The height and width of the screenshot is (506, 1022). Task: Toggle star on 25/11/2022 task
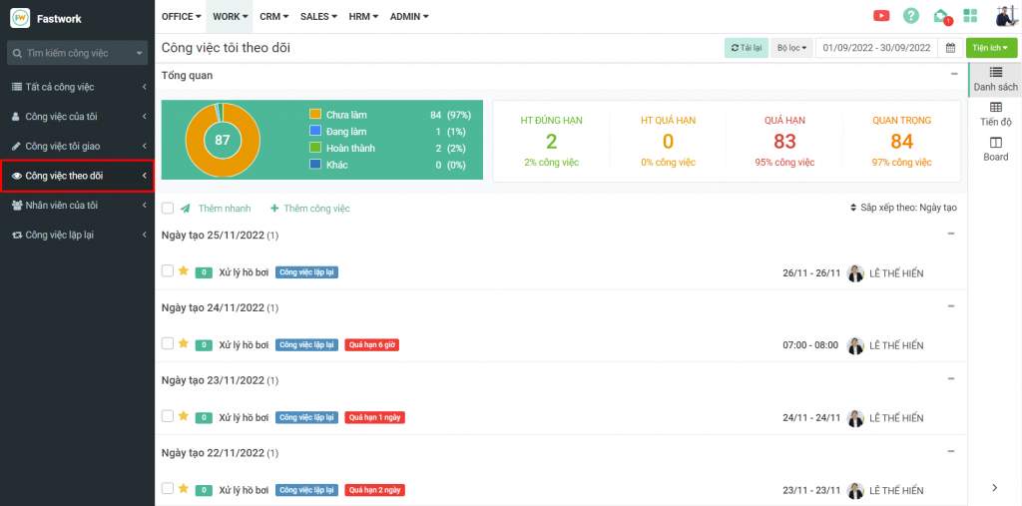click(x=184, y=270)
